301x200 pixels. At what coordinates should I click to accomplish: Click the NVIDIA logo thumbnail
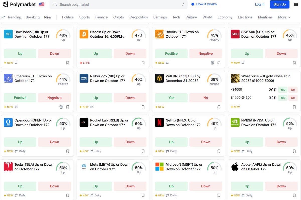pyautogui.click(x=235, y=122)
